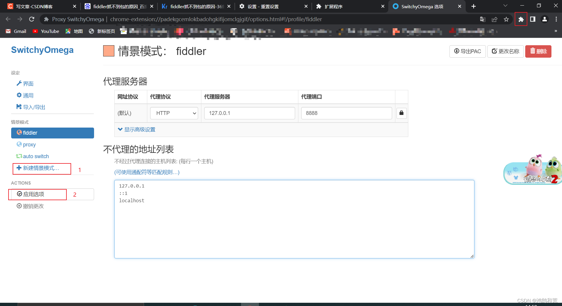Close the 设置 - 重置设置 tab
The height and width of the screenshot is (306, 562).
pos(306,6)
